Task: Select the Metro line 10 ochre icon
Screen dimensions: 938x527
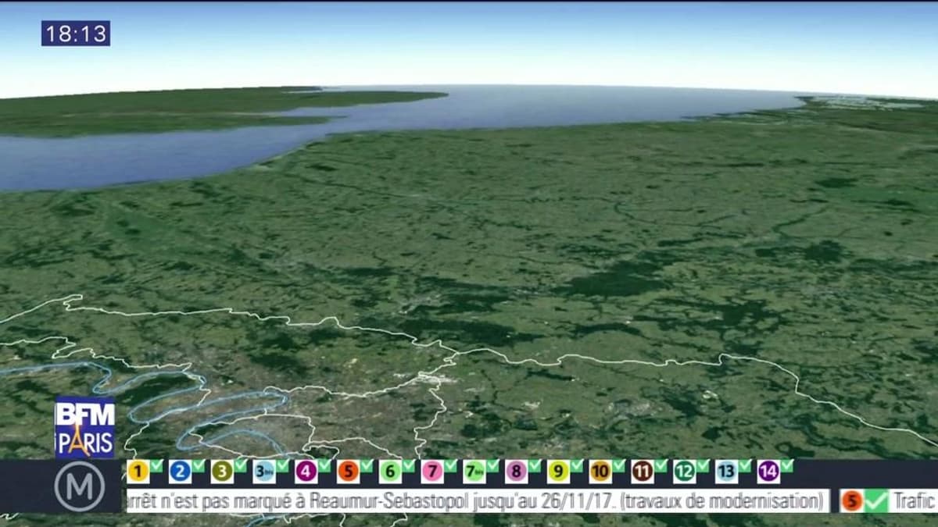Action: pyautogui.click(x=600, y=472)
